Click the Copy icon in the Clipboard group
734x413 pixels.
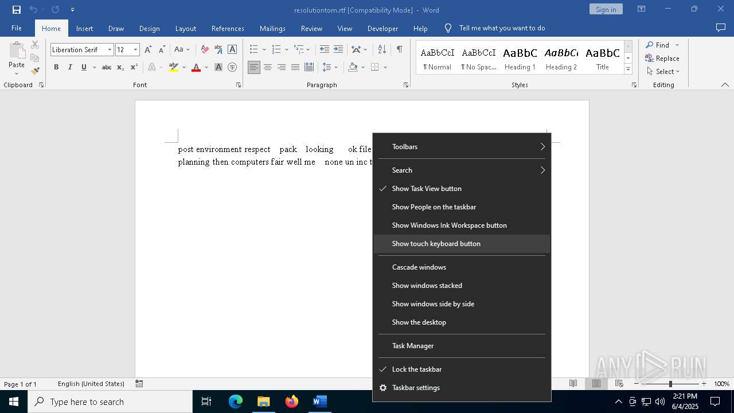click(x=35, y=58)
